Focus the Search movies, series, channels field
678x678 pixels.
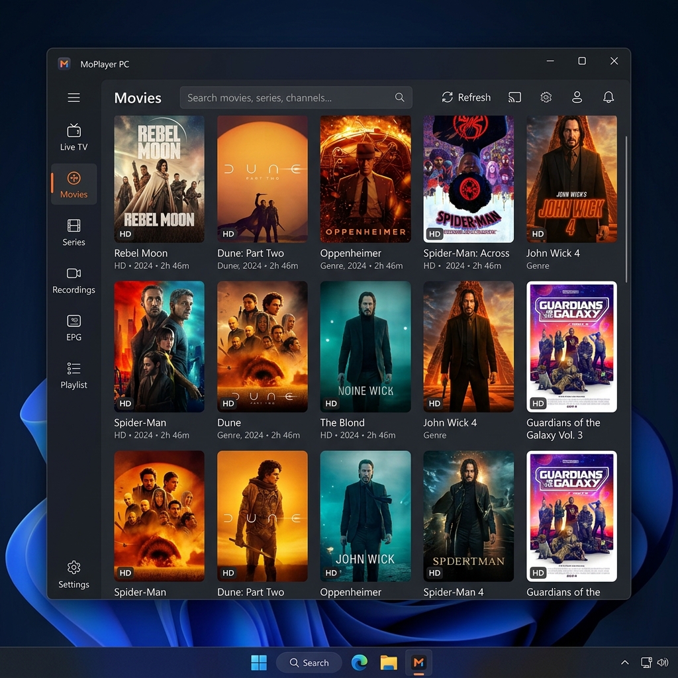pyautogui.click(x=296, y=98)
